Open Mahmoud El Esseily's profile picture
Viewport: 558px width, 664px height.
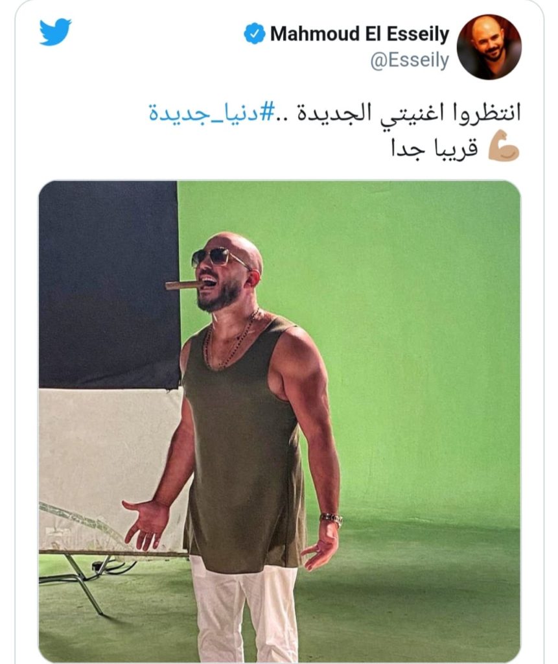[489, 47]
